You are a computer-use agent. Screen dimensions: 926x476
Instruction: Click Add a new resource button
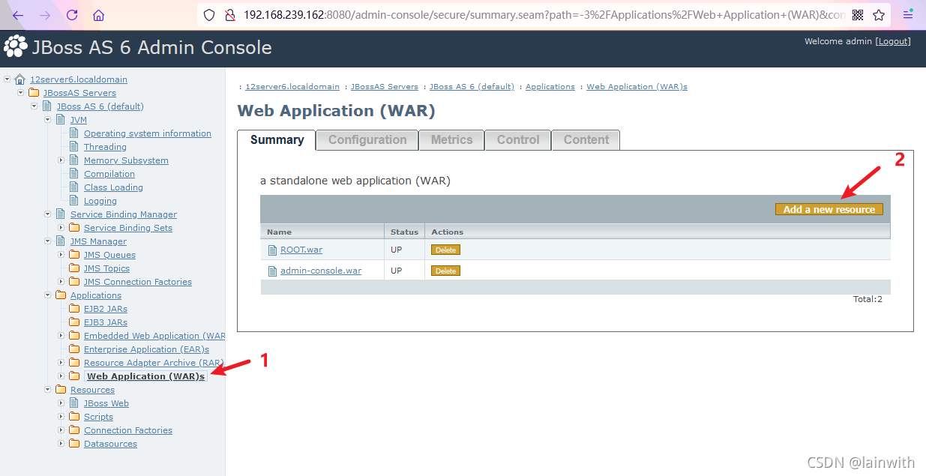click(829, 209)
